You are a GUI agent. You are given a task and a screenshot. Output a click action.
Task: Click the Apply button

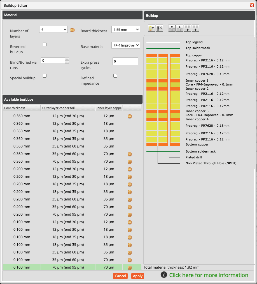coord(138,276)
